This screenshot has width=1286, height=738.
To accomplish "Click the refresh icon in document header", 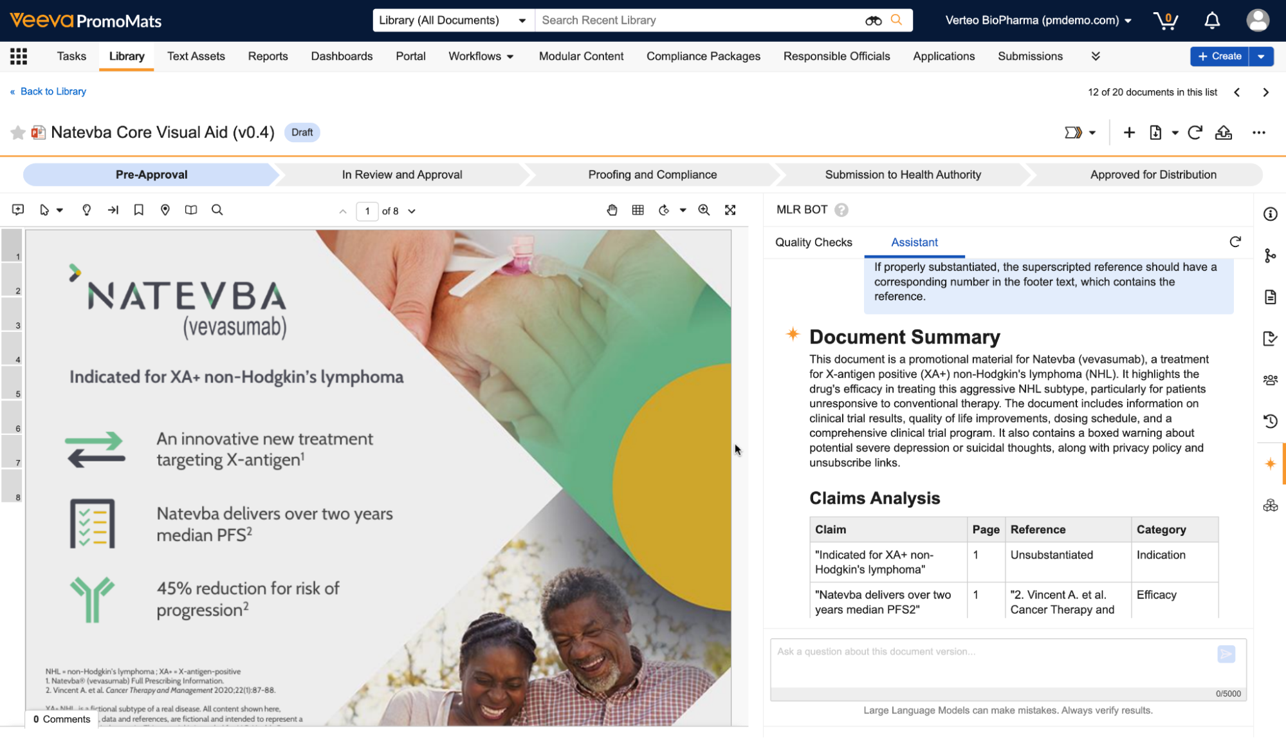I will tap(1195, 133).
